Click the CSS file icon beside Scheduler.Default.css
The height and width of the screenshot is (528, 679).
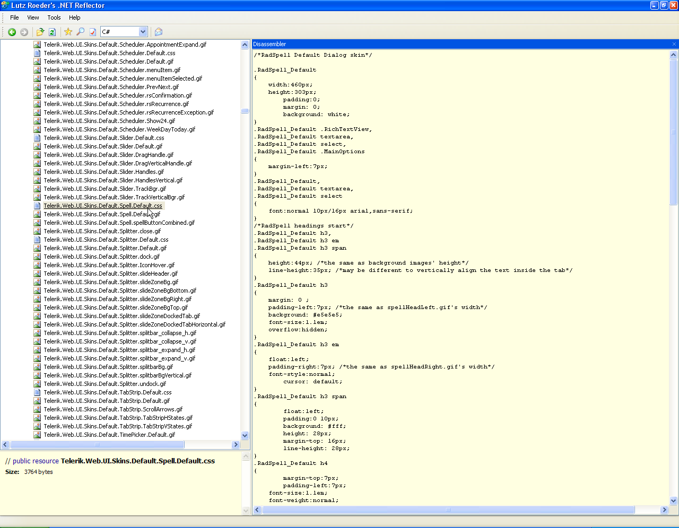37,53
